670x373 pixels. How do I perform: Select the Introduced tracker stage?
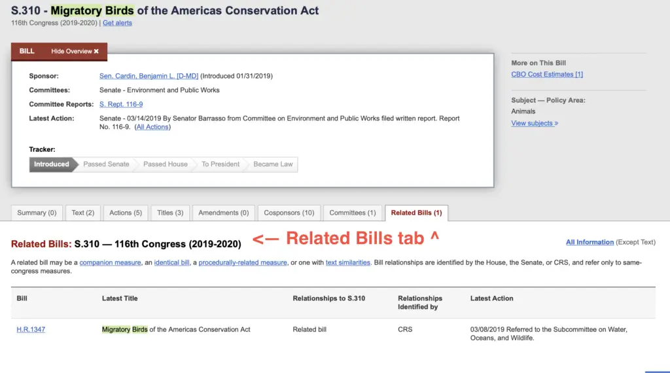click(x=52, y=164)
